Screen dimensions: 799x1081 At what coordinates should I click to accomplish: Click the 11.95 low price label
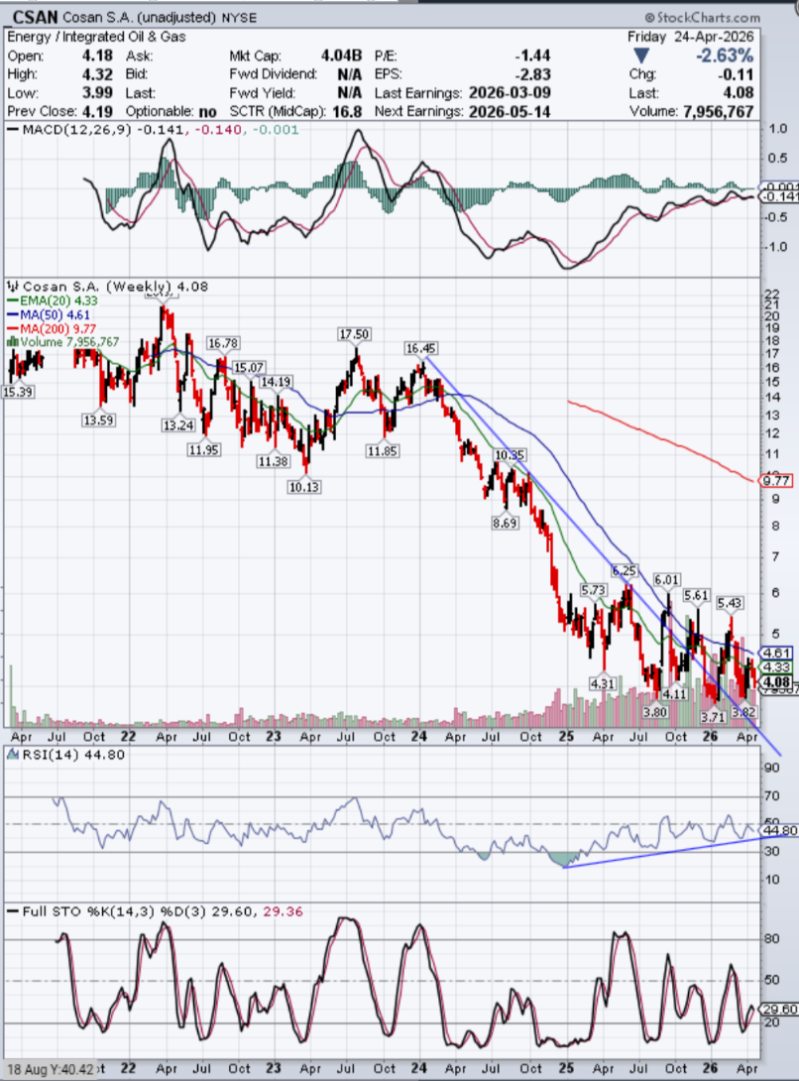[x=203, y=449]
